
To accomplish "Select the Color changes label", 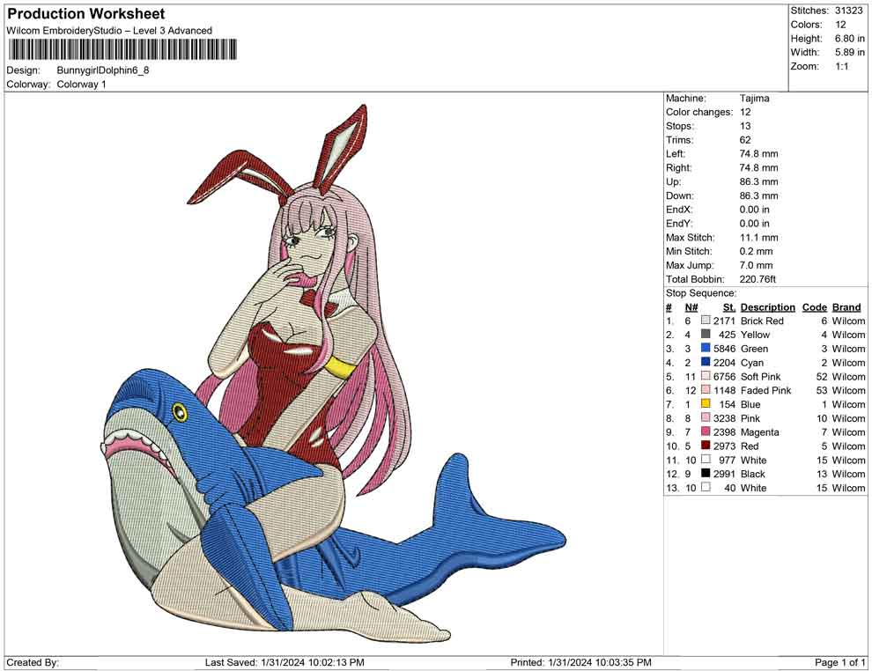I will (699, 113).
